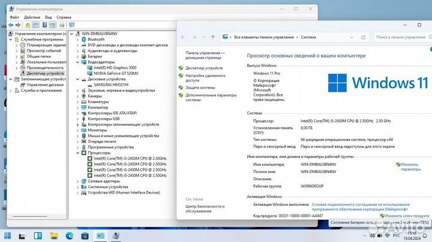432x242 pixels.
Task: Select Просмотр событий in the left tree
Action: [44, 50]
